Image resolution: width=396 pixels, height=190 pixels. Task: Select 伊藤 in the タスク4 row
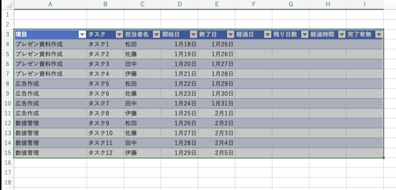(142, 74)
